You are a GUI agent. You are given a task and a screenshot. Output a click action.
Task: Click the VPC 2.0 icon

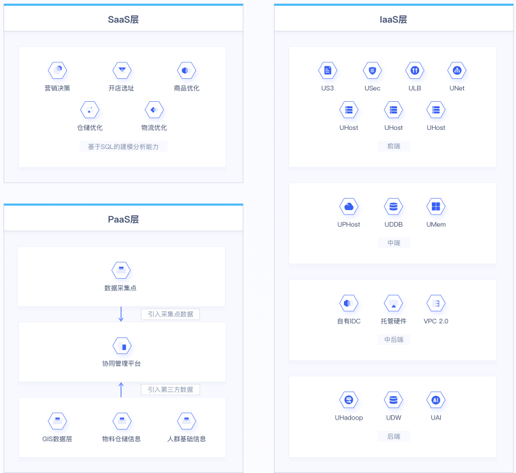click(436, 303)
